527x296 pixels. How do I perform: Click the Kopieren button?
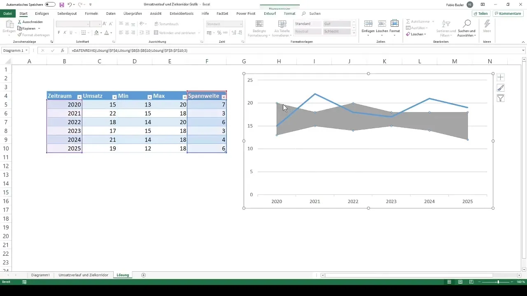pyautogui.click(x=27, y=28)
